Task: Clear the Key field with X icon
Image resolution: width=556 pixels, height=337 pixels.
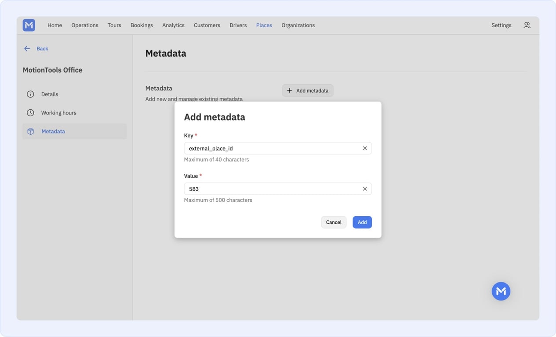Action: tap(365, 148)
